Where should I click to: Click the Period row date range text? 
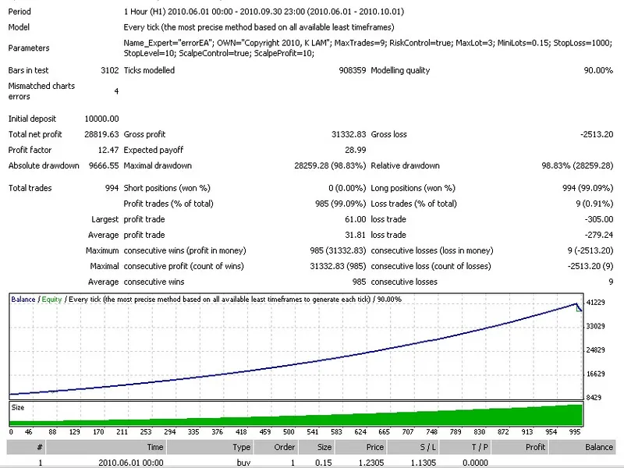click(264, 12)
